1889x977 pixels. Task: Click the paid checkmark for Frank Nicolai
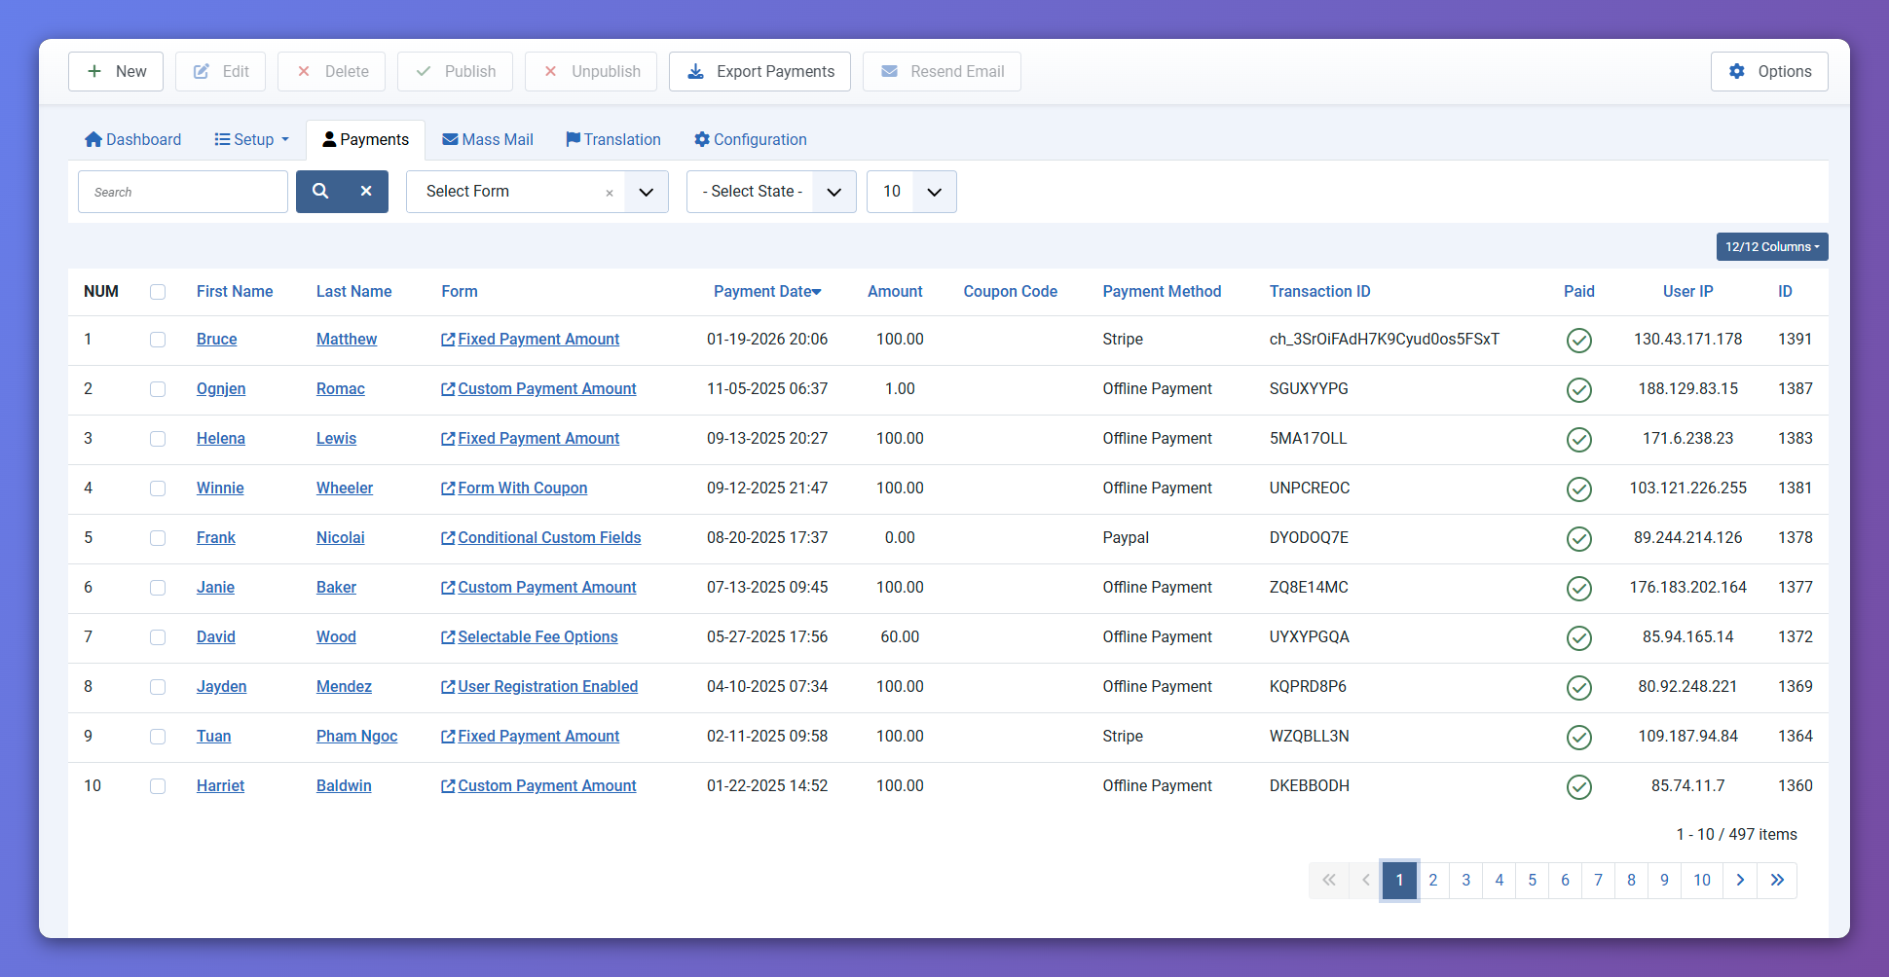click(1578, 538)
